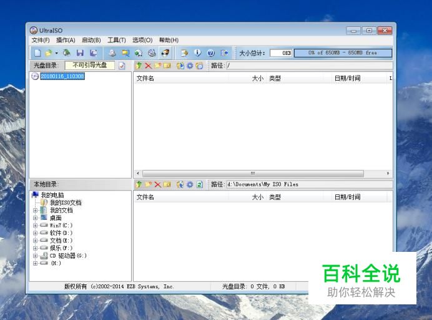Viewport: 432px width, 320px height.
Task: Expand the 我的文档 tree node
Action: 35,211
